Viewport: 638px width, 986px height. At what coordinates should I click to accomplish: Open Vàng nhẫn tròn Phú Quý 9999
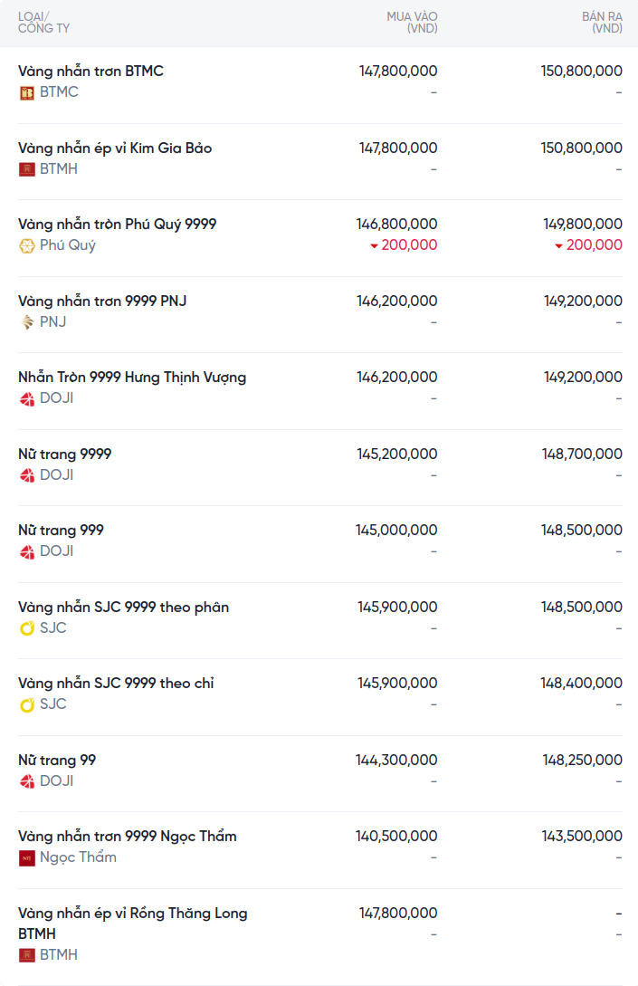point(117,224)
